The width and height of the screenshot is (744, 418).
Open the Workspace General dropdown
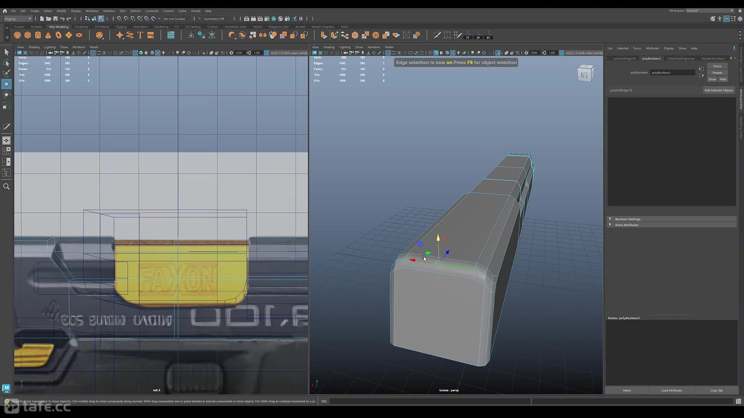point(710,10)
